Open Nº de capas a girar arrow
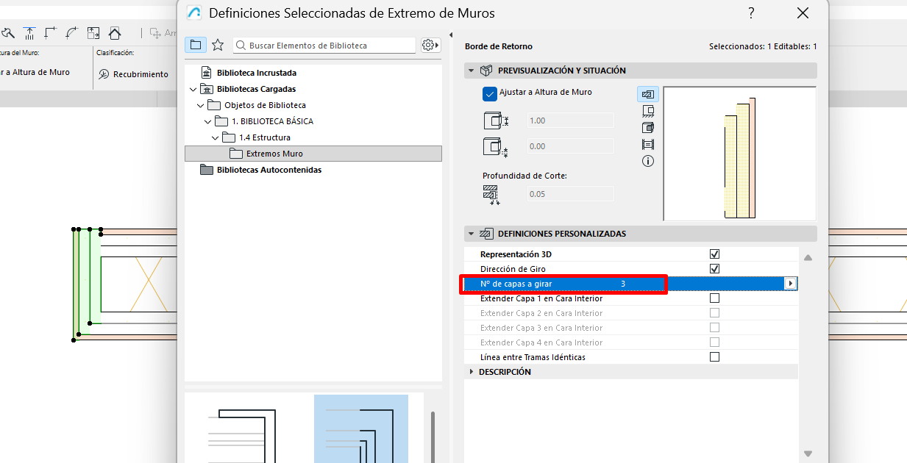 791,284
